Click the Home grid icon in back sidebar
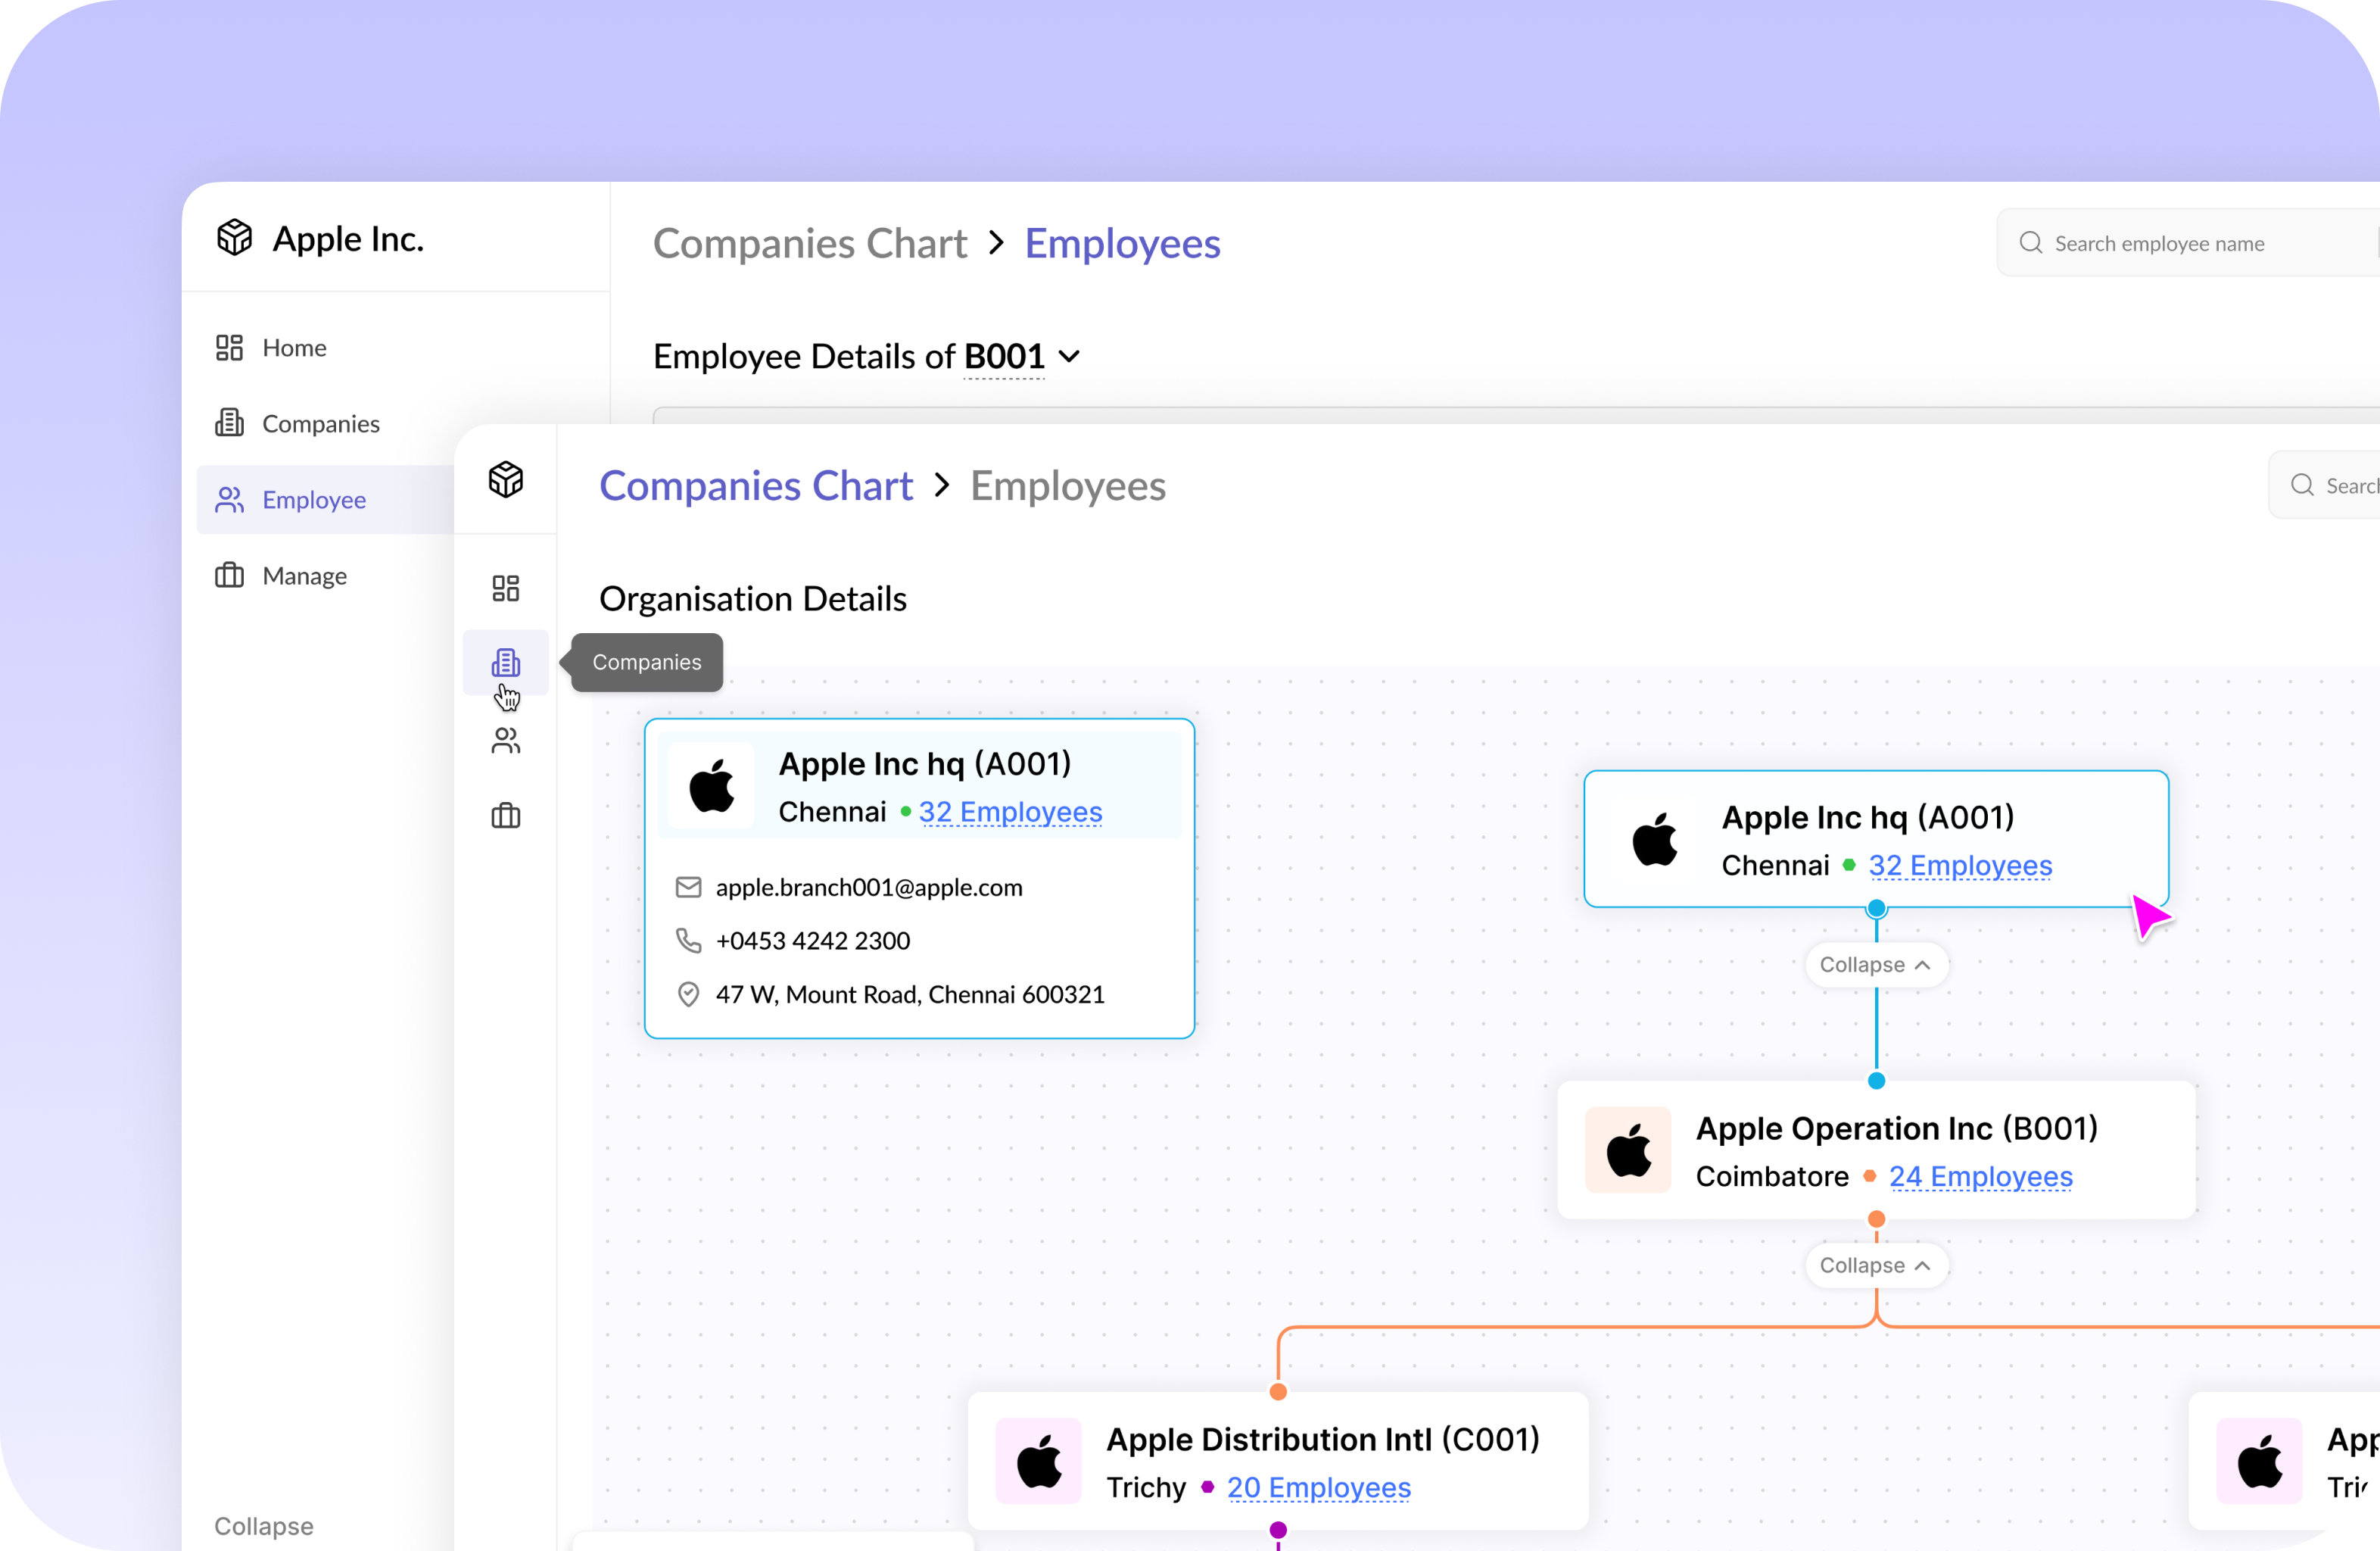The height and width of the screenshot is (1551, 2380). point(229,347)
